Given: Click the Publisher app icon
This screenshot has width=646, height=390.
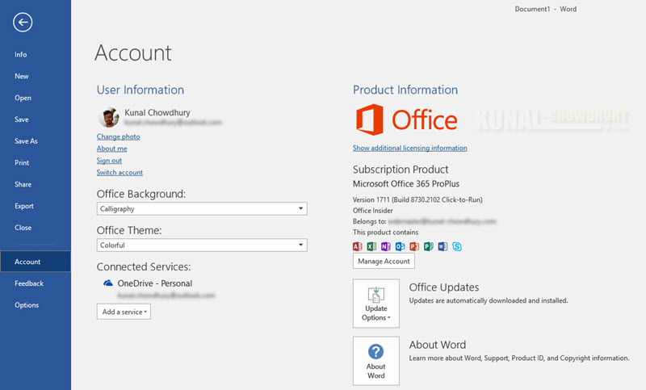Looking at the screenshot, I should point(429,246).
